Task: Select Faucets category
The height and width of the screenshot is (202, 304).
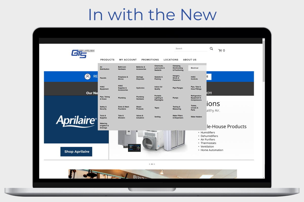Action: [103, 78]
